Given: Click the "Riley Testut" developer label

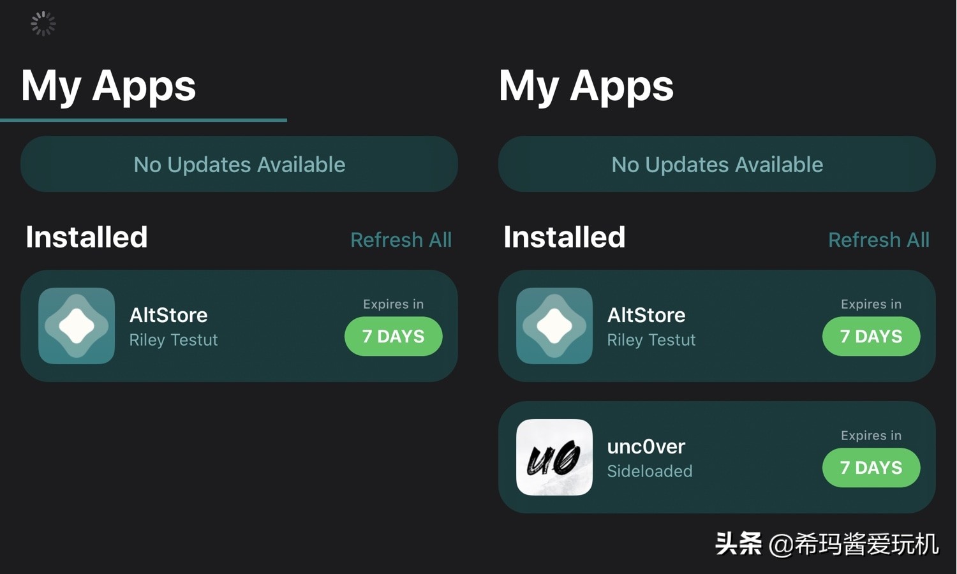Looking at the screenshot, I should 173,340.
